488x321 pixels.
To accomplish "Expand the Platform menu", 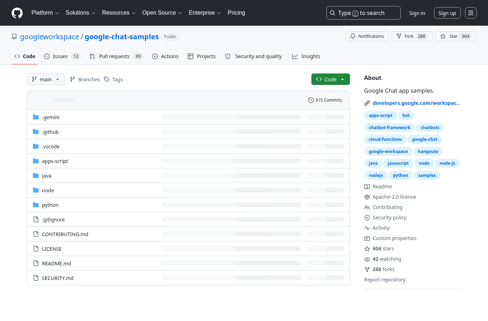I will point(45,13).
